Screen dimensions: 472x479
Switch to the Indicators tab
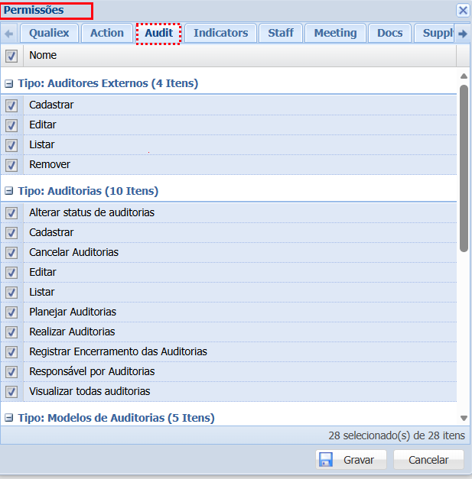220,33
